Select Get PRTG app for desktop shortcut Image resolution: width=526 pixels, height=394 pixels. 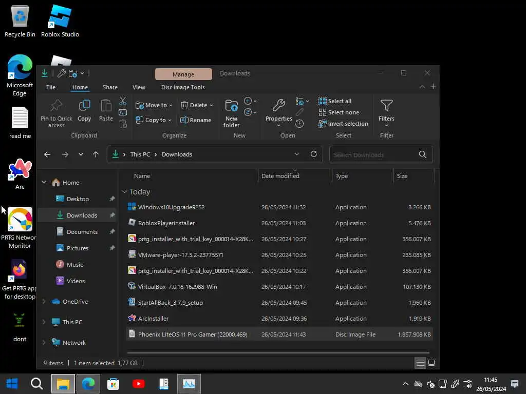pos(19,280)
